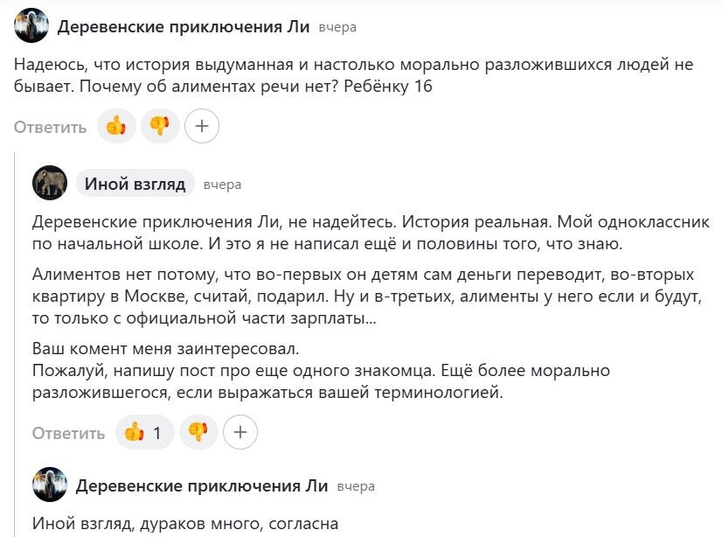Select the text of the top comment about алименты

350,76
